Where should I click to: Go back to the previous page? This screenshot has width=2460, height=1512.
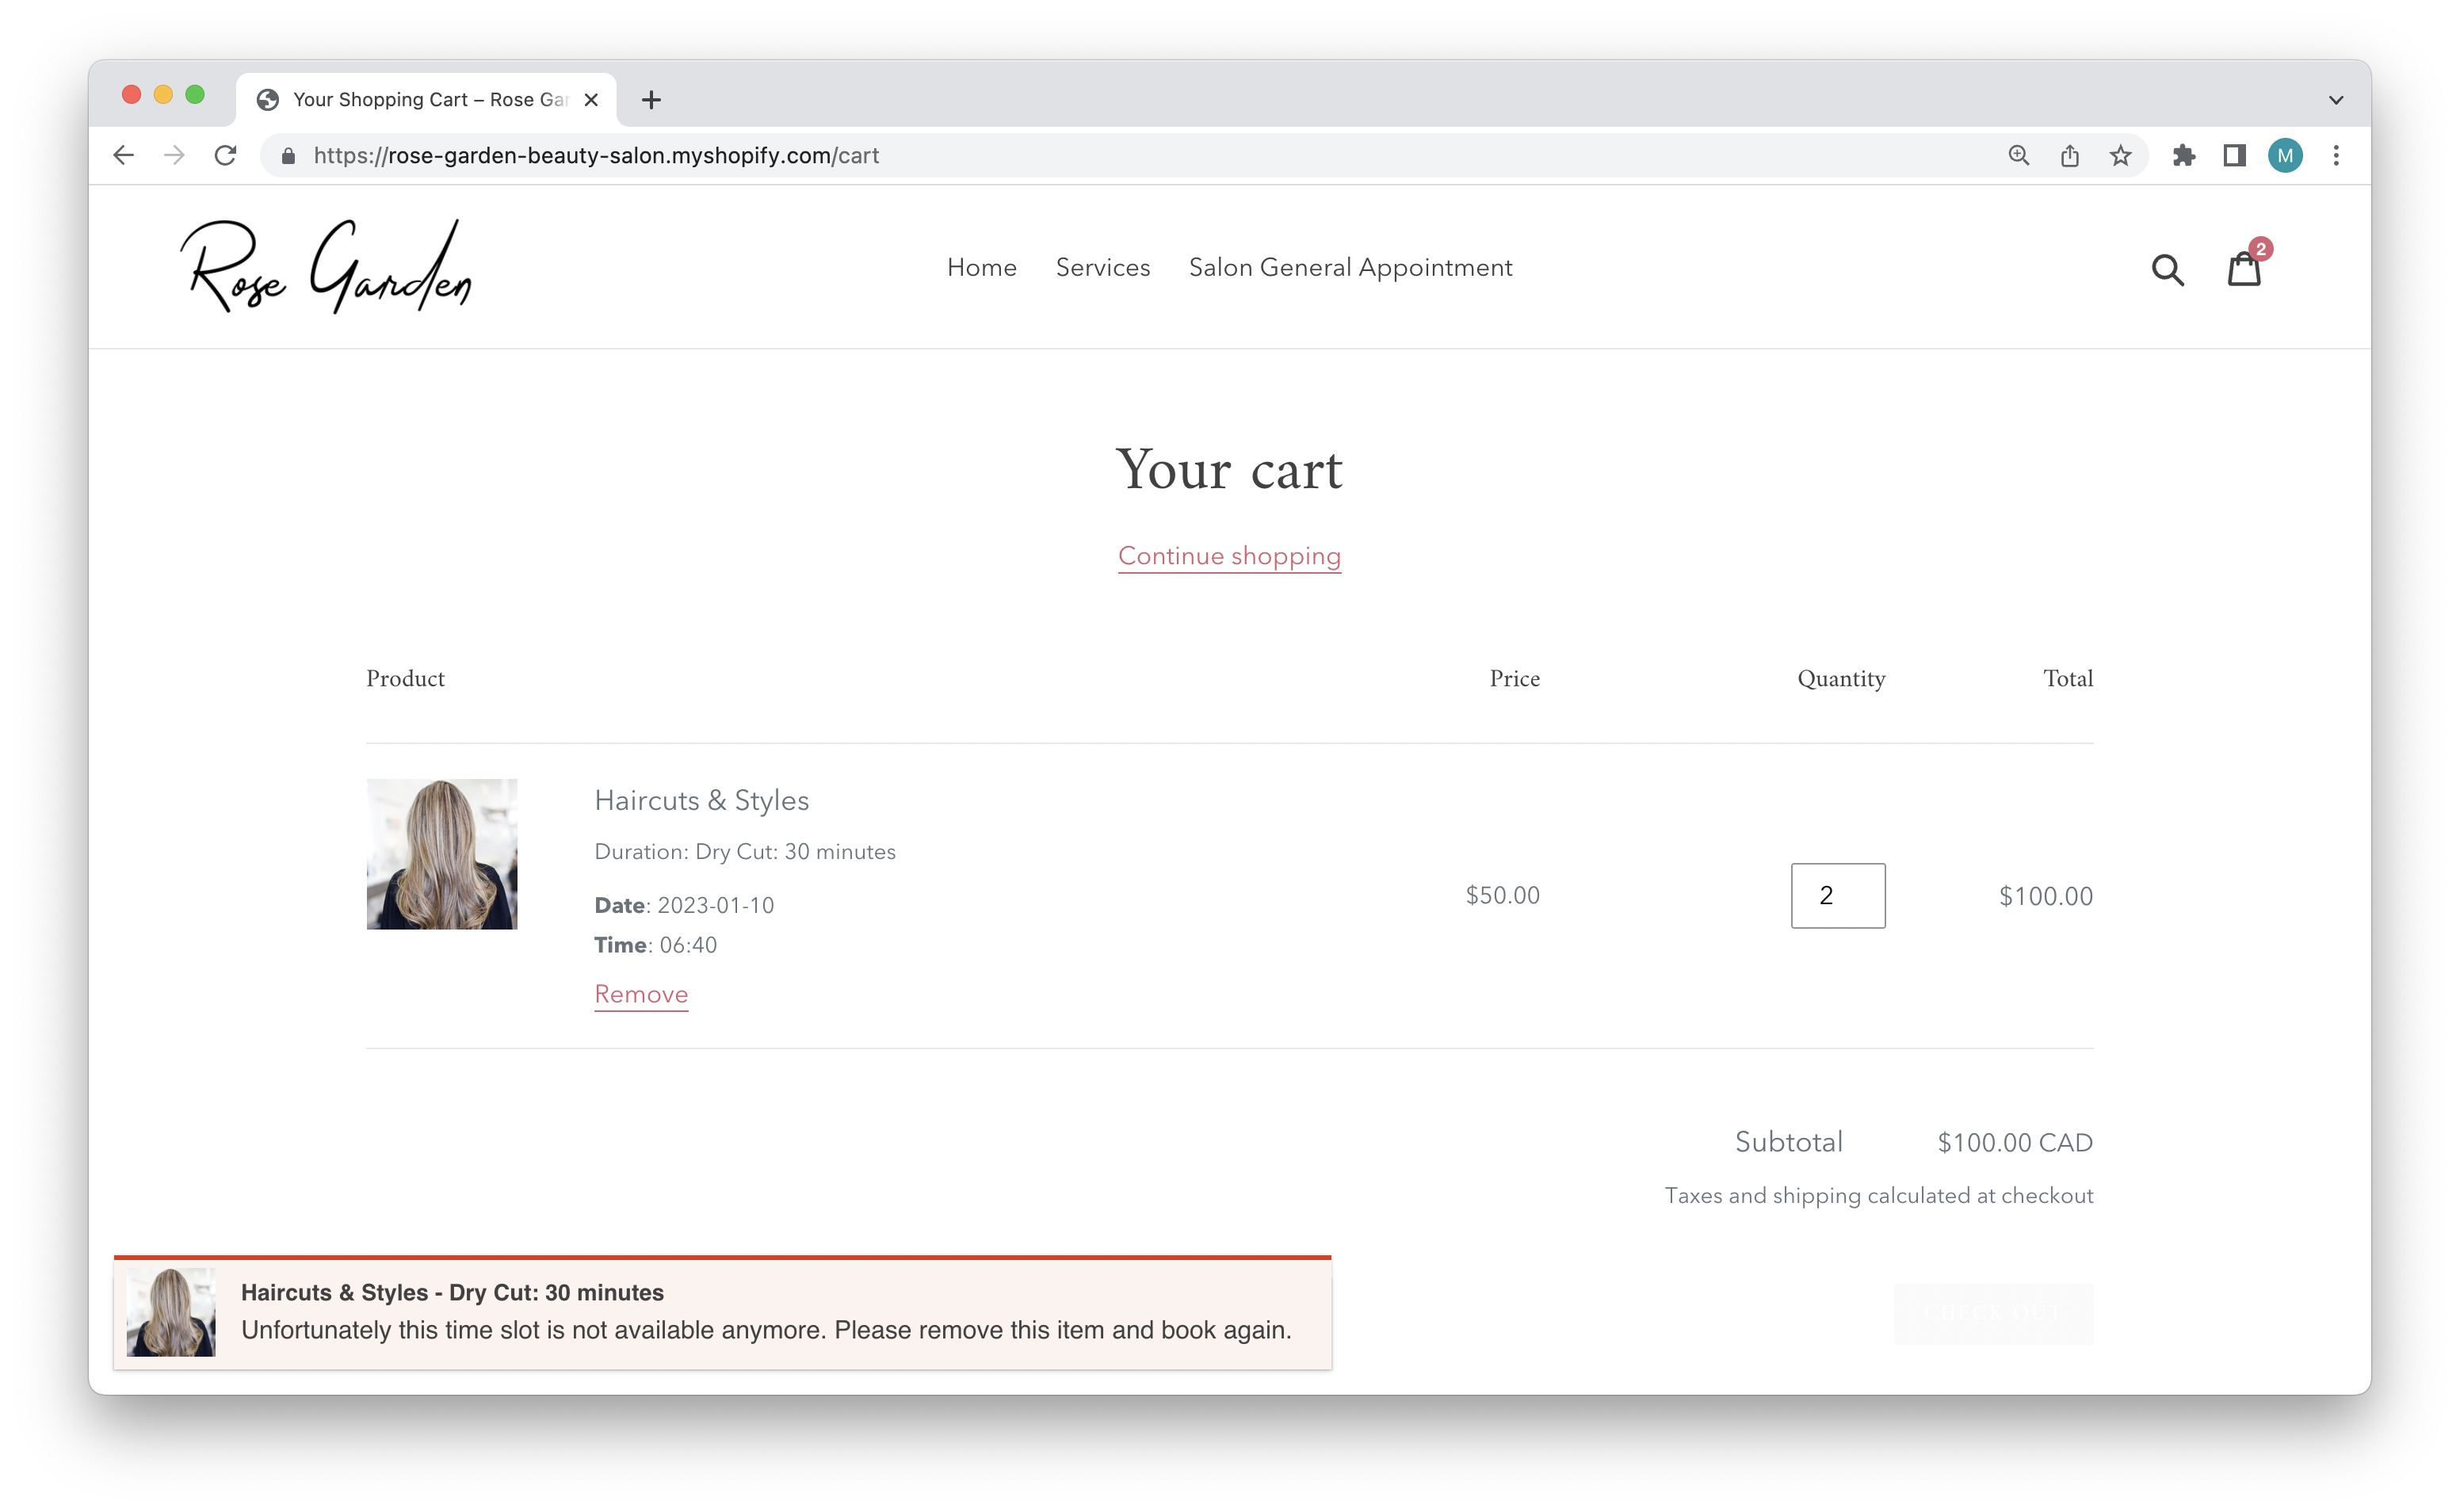coord(124,156)
